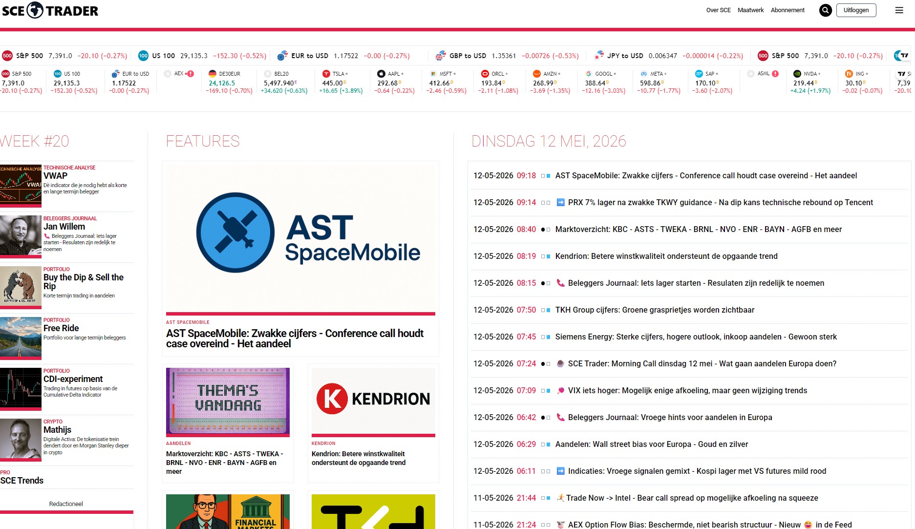Open the 08:19 Kendrion news headline
The image size is (915, 529).
pos(666,256)
